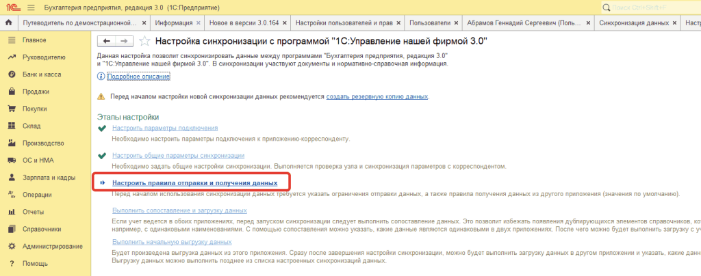Open the Производство section
This screenshot has height=276, width=701.
coord(43,143)
